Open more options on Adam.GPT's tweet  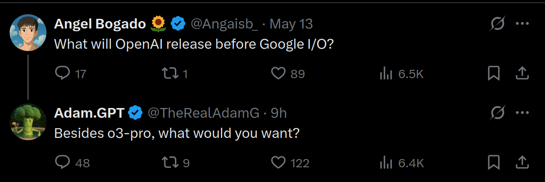click(x=522, y=113)
